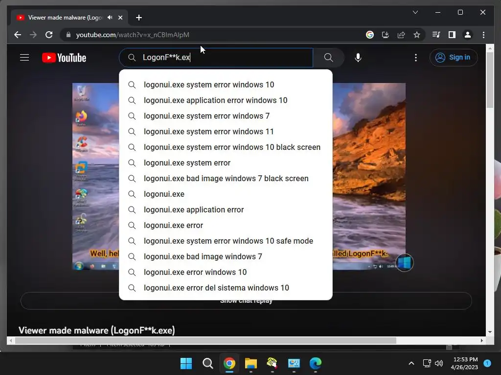Click the video title Viewer made malware

click(x=96, y=331)
